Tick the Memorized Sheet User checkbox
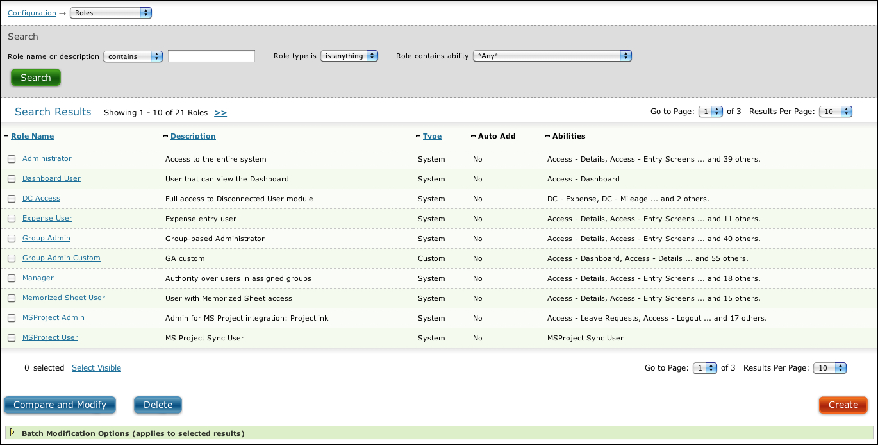Image resolution: width=878 pixels, height=445 pixels. pos(12,298)
